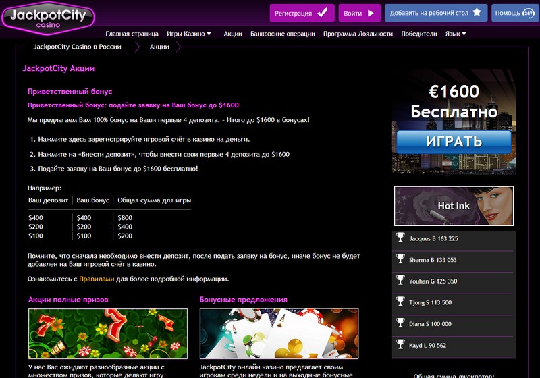The image size is (540, 378).
Task: Open the Регистрация button
Action: (x=302, y=13)
